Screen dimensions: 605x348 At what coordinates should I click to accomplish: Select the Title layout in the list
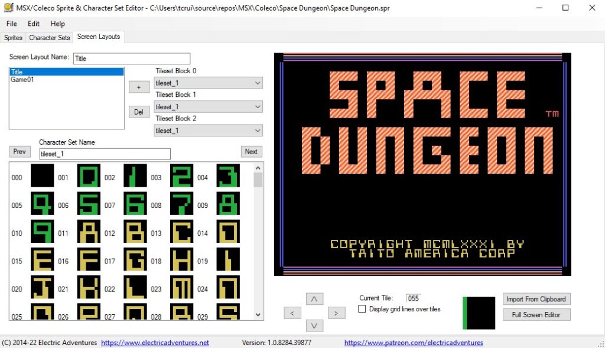click(66, 71)
